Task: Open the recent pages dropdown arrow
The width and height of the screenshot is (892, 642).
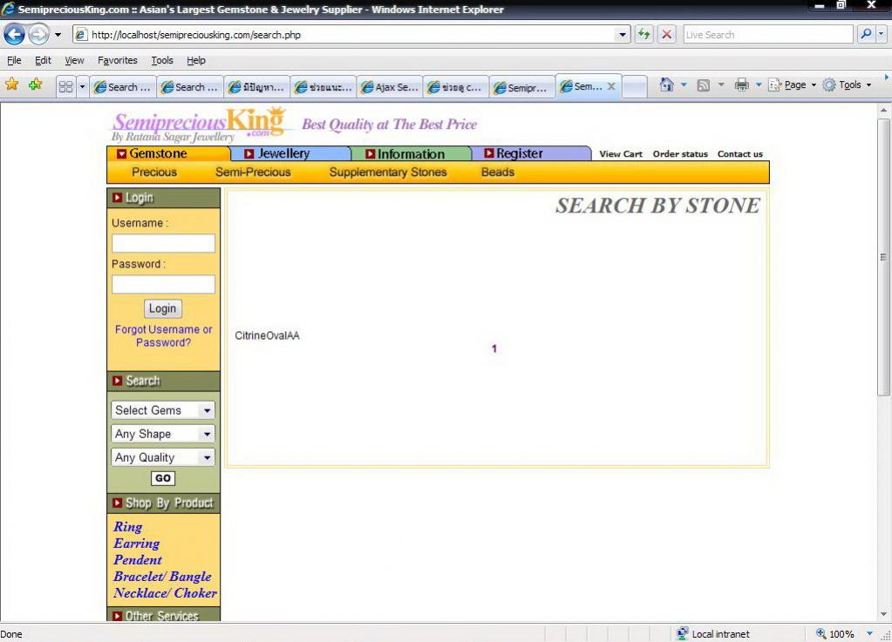Action: 58,35
